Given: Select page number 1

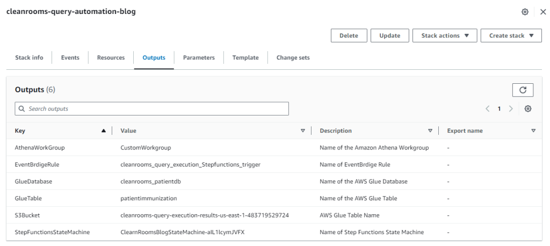Looking at the screenshot, I should click(499, 109).
